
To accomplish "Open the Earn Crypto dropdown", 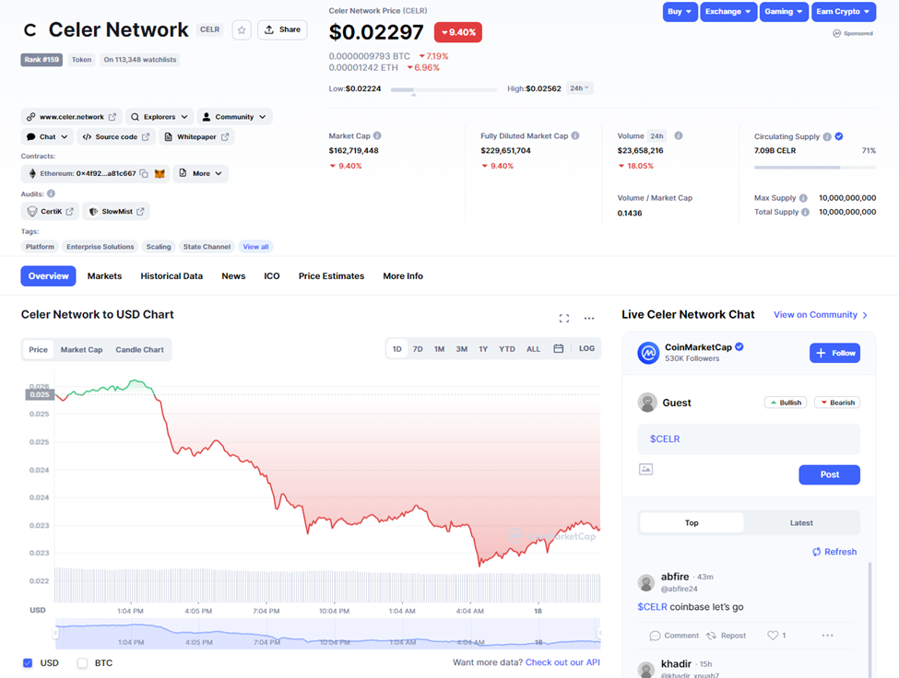I will [843, 11].
